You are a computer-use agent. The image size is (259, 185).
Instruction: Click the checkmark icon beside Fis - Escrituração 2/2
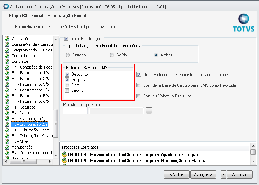pyautogui.click(x=7, y=124)
